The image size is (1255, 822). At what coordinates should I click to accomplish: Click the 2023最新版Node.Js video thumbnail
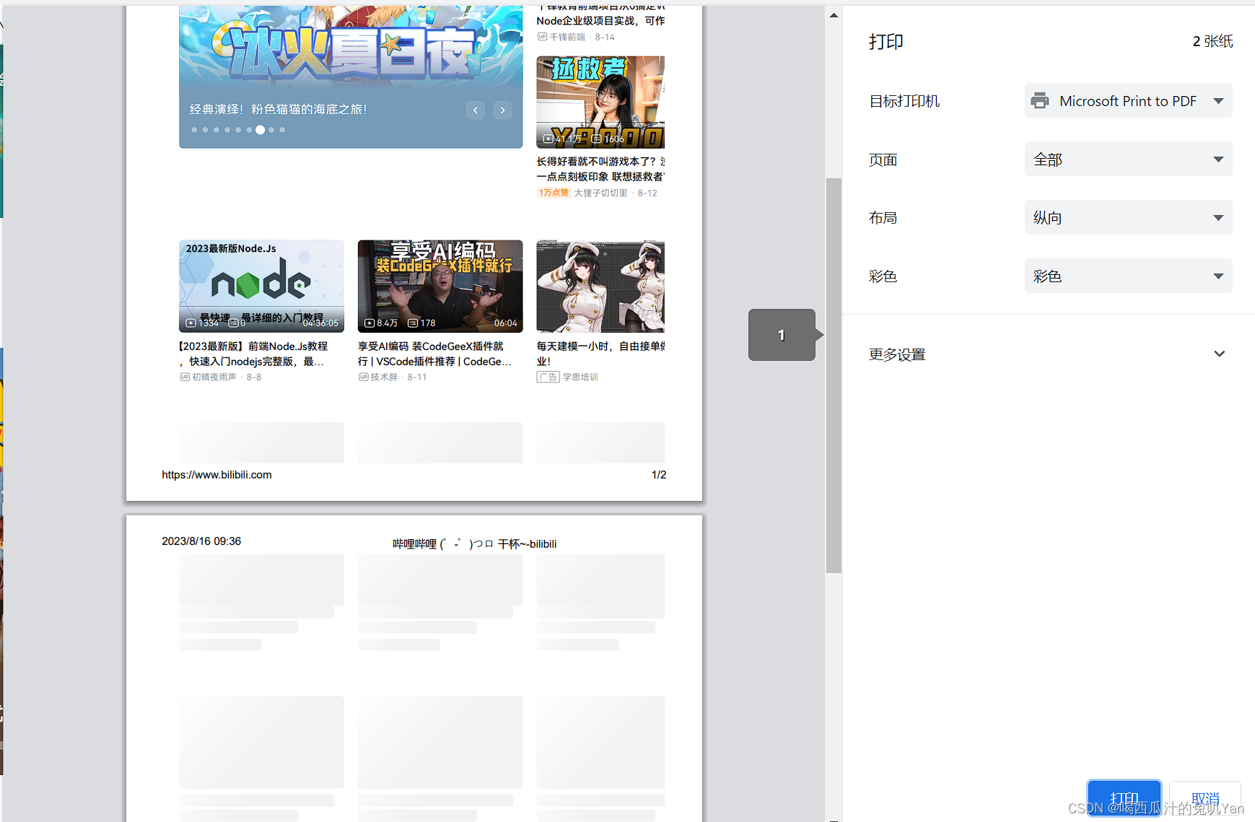tap(261, 286)
